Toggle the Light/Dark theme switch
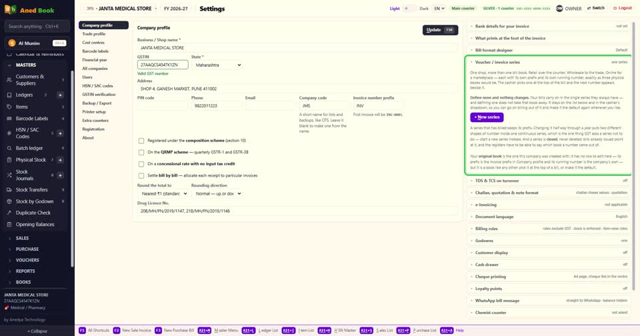Image resolution: width=640 pixels, height=336 pixels. pos(409,8)
